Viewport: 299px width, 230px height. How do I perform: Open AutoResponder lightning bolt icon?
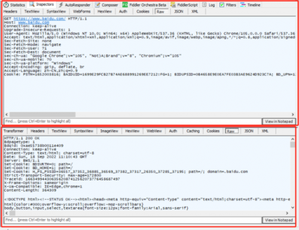click(x=61, y=5)
